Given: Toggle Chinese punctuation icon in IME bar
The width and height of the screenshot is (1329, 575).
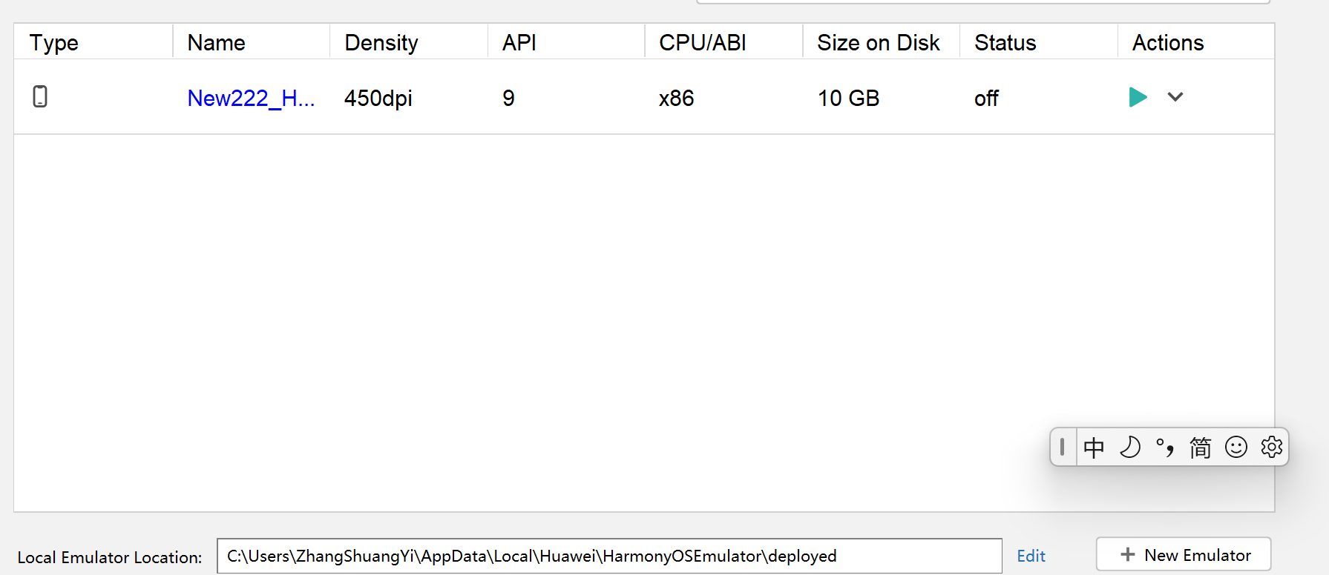Looking at the screenshot, I should [1165, 448].
